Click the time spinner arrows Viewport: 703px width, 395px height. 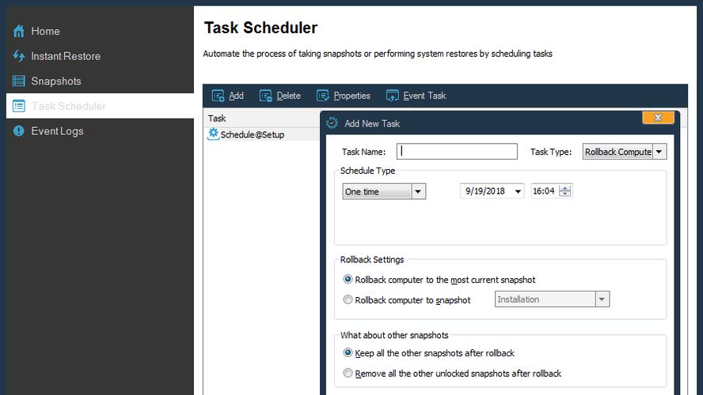pyautogui.click(x=564, y=191)
